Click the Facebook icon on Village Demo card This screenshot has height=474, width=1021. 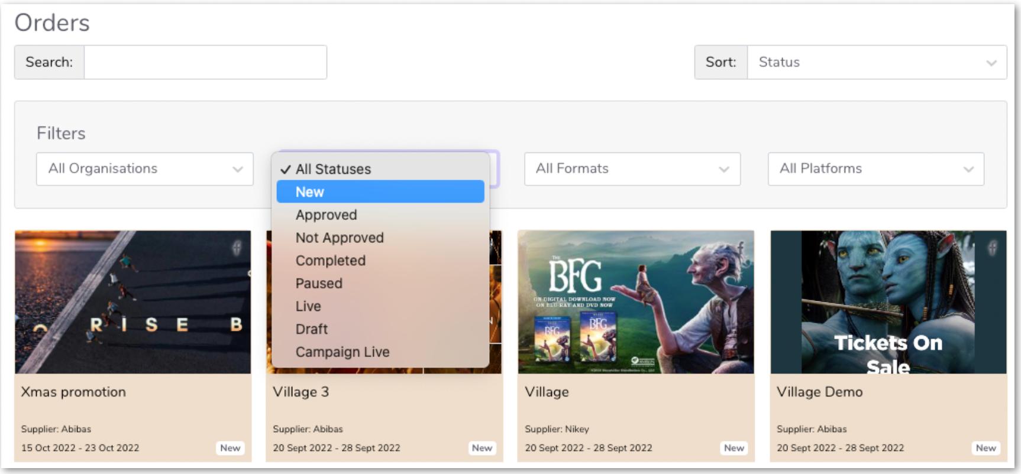click(x=993, y=248)
